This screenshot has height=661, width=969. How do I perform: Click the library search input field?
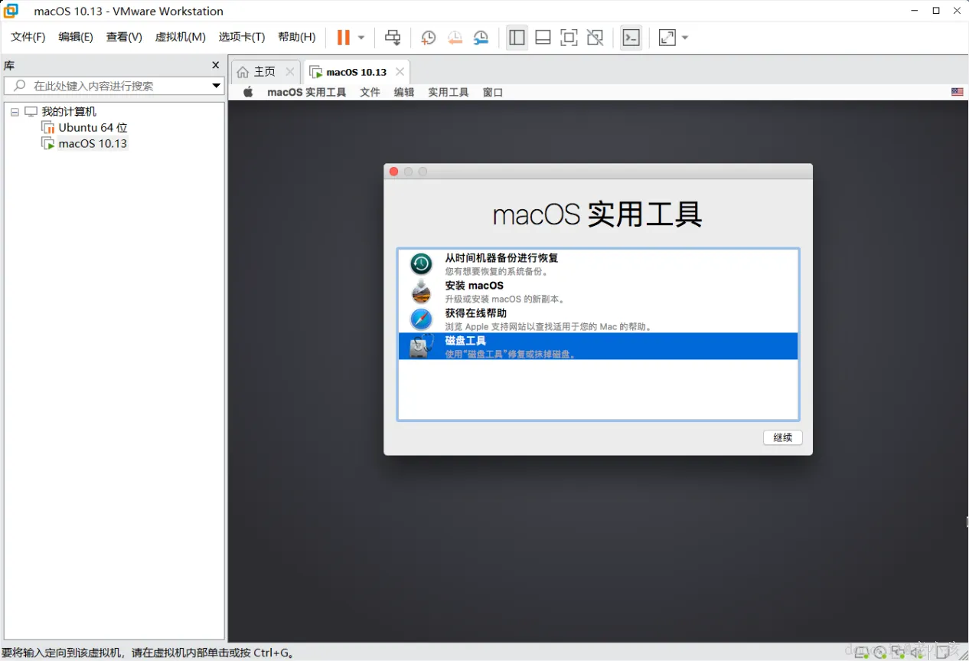click(115, 86)
